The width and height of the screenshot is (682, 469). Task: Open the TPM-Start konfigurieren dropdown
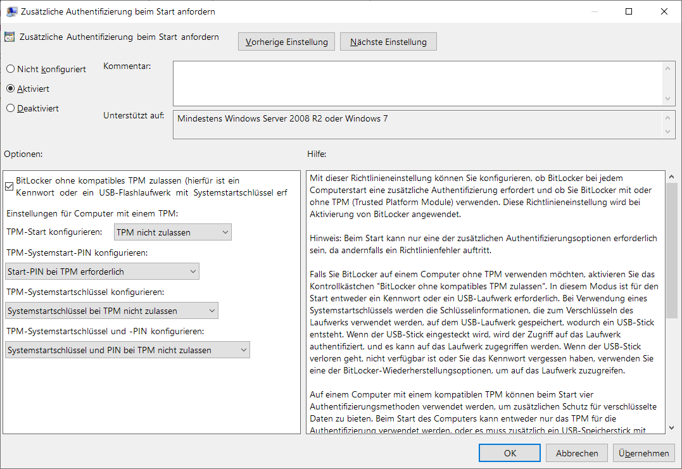[x=173, y=232]
